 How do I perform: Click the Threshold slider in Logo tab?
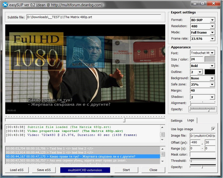click(x=203, y=160)
